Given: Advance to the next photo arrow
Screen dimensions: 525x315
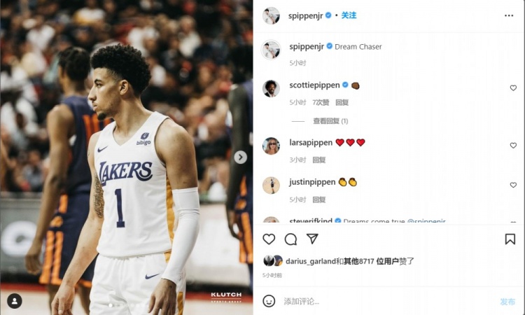Looking at the screenshot, I should [x=240, y=157].
